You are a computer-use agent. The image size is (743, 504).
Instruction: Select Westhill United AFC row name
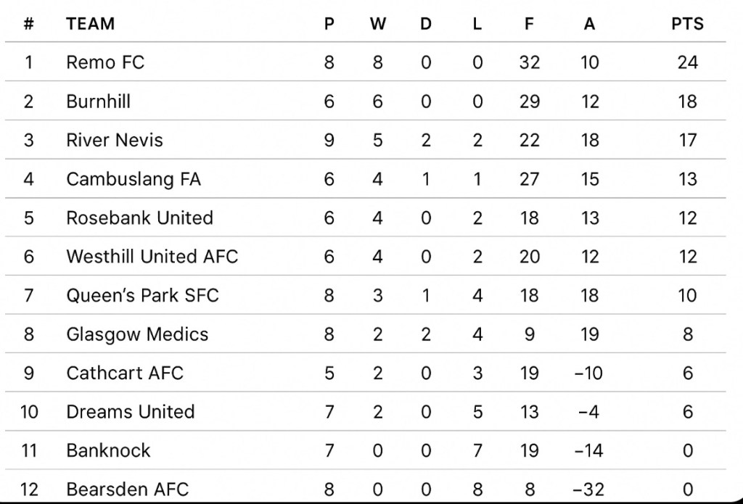(x=152, y=257)
